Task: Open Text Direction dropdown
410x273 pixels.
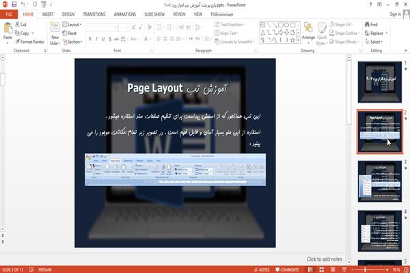Action: pyautogui.click(x=230, y=25)
